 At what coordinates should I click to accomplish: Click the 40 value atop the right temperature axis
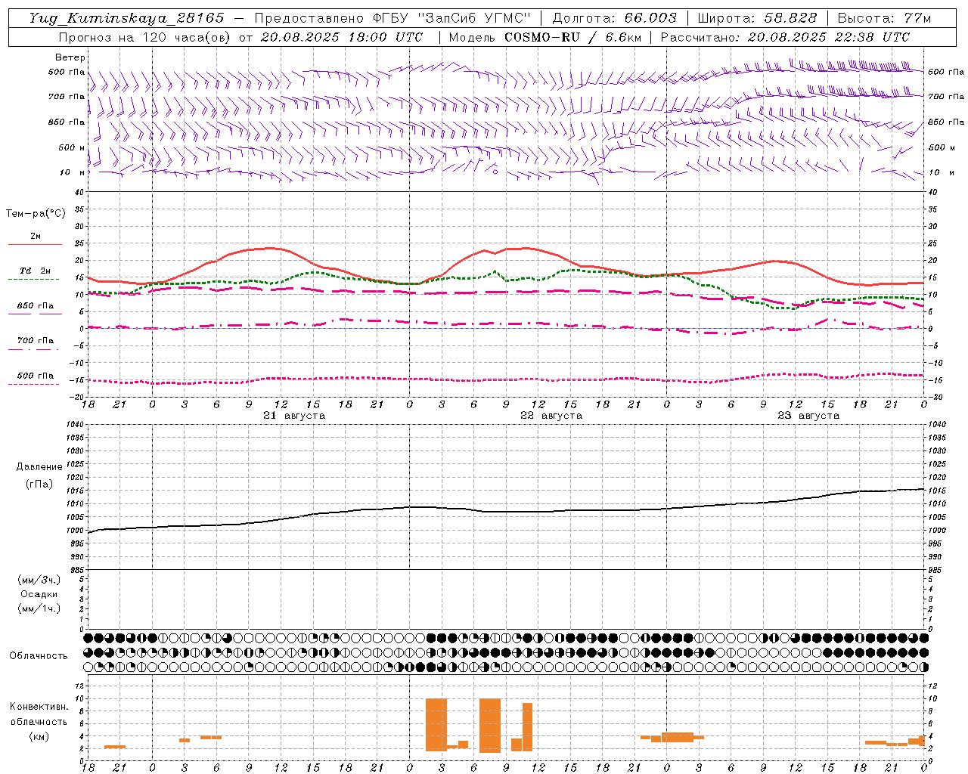coord(933,193)
